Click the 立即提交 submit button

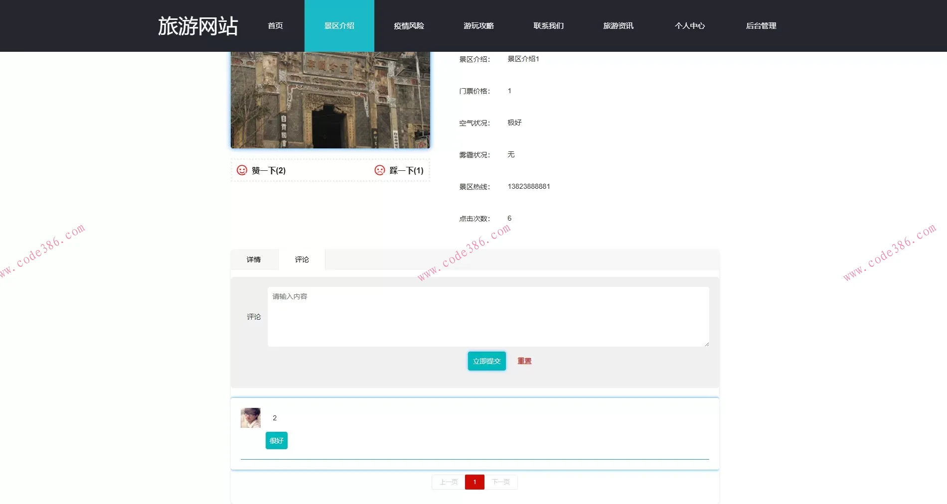click(486, 361)
